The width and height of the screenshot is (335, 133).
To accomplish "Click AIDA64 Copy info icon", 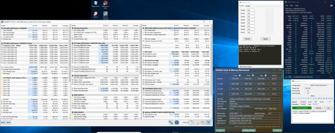I will [265, 75].
